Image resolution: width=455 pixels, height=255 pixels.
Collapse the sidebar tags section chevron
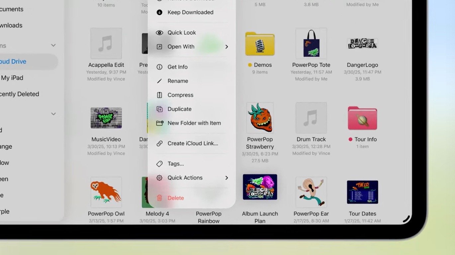click(53, 114)
